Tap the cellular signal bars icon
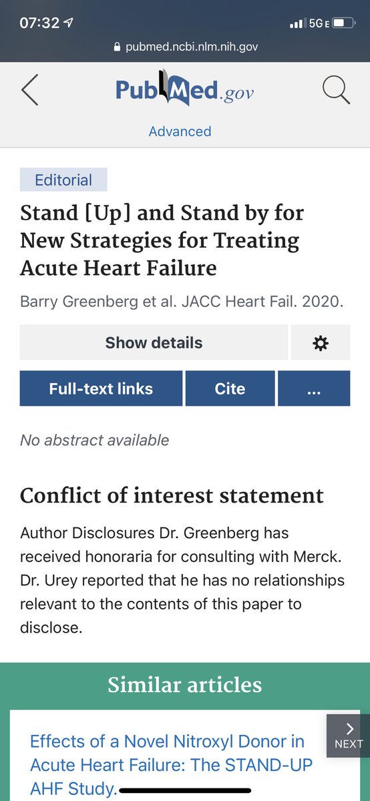 click(297, 24)
